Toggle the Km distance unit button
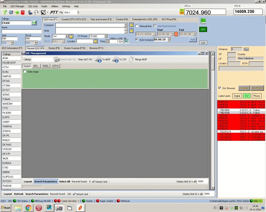The width and height of the screenshot is (266, 212). coord(246,49)
